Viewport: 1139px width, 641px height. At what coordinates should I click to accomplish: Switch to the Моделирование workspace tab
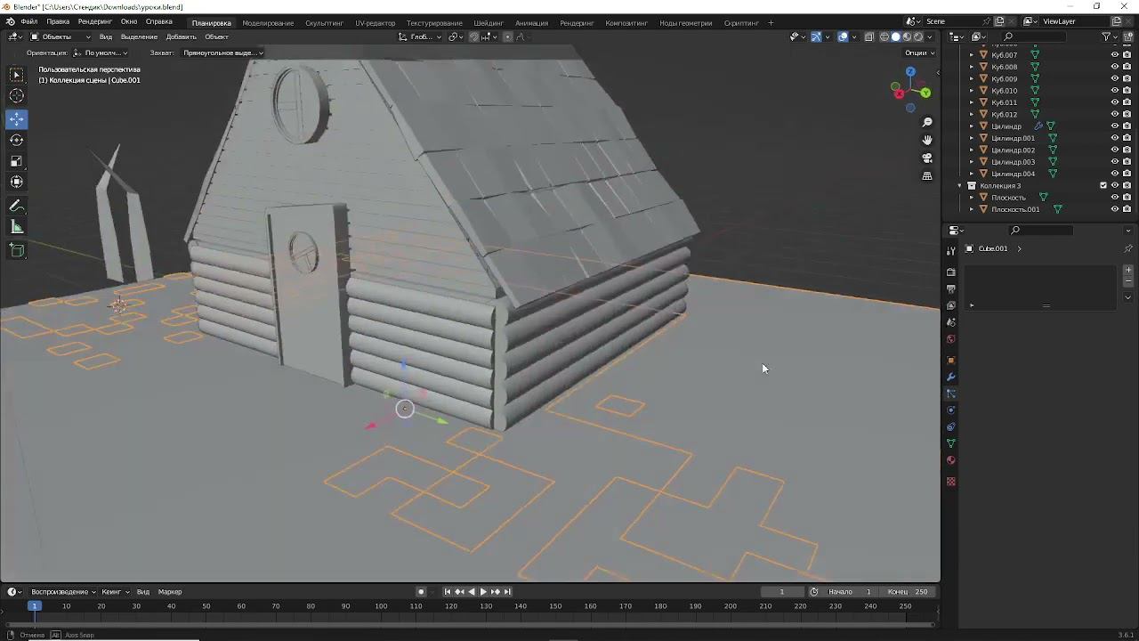(268, 22)
